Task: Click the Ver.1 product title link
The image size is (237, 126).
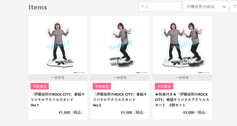Action: [x=58, y=100]
